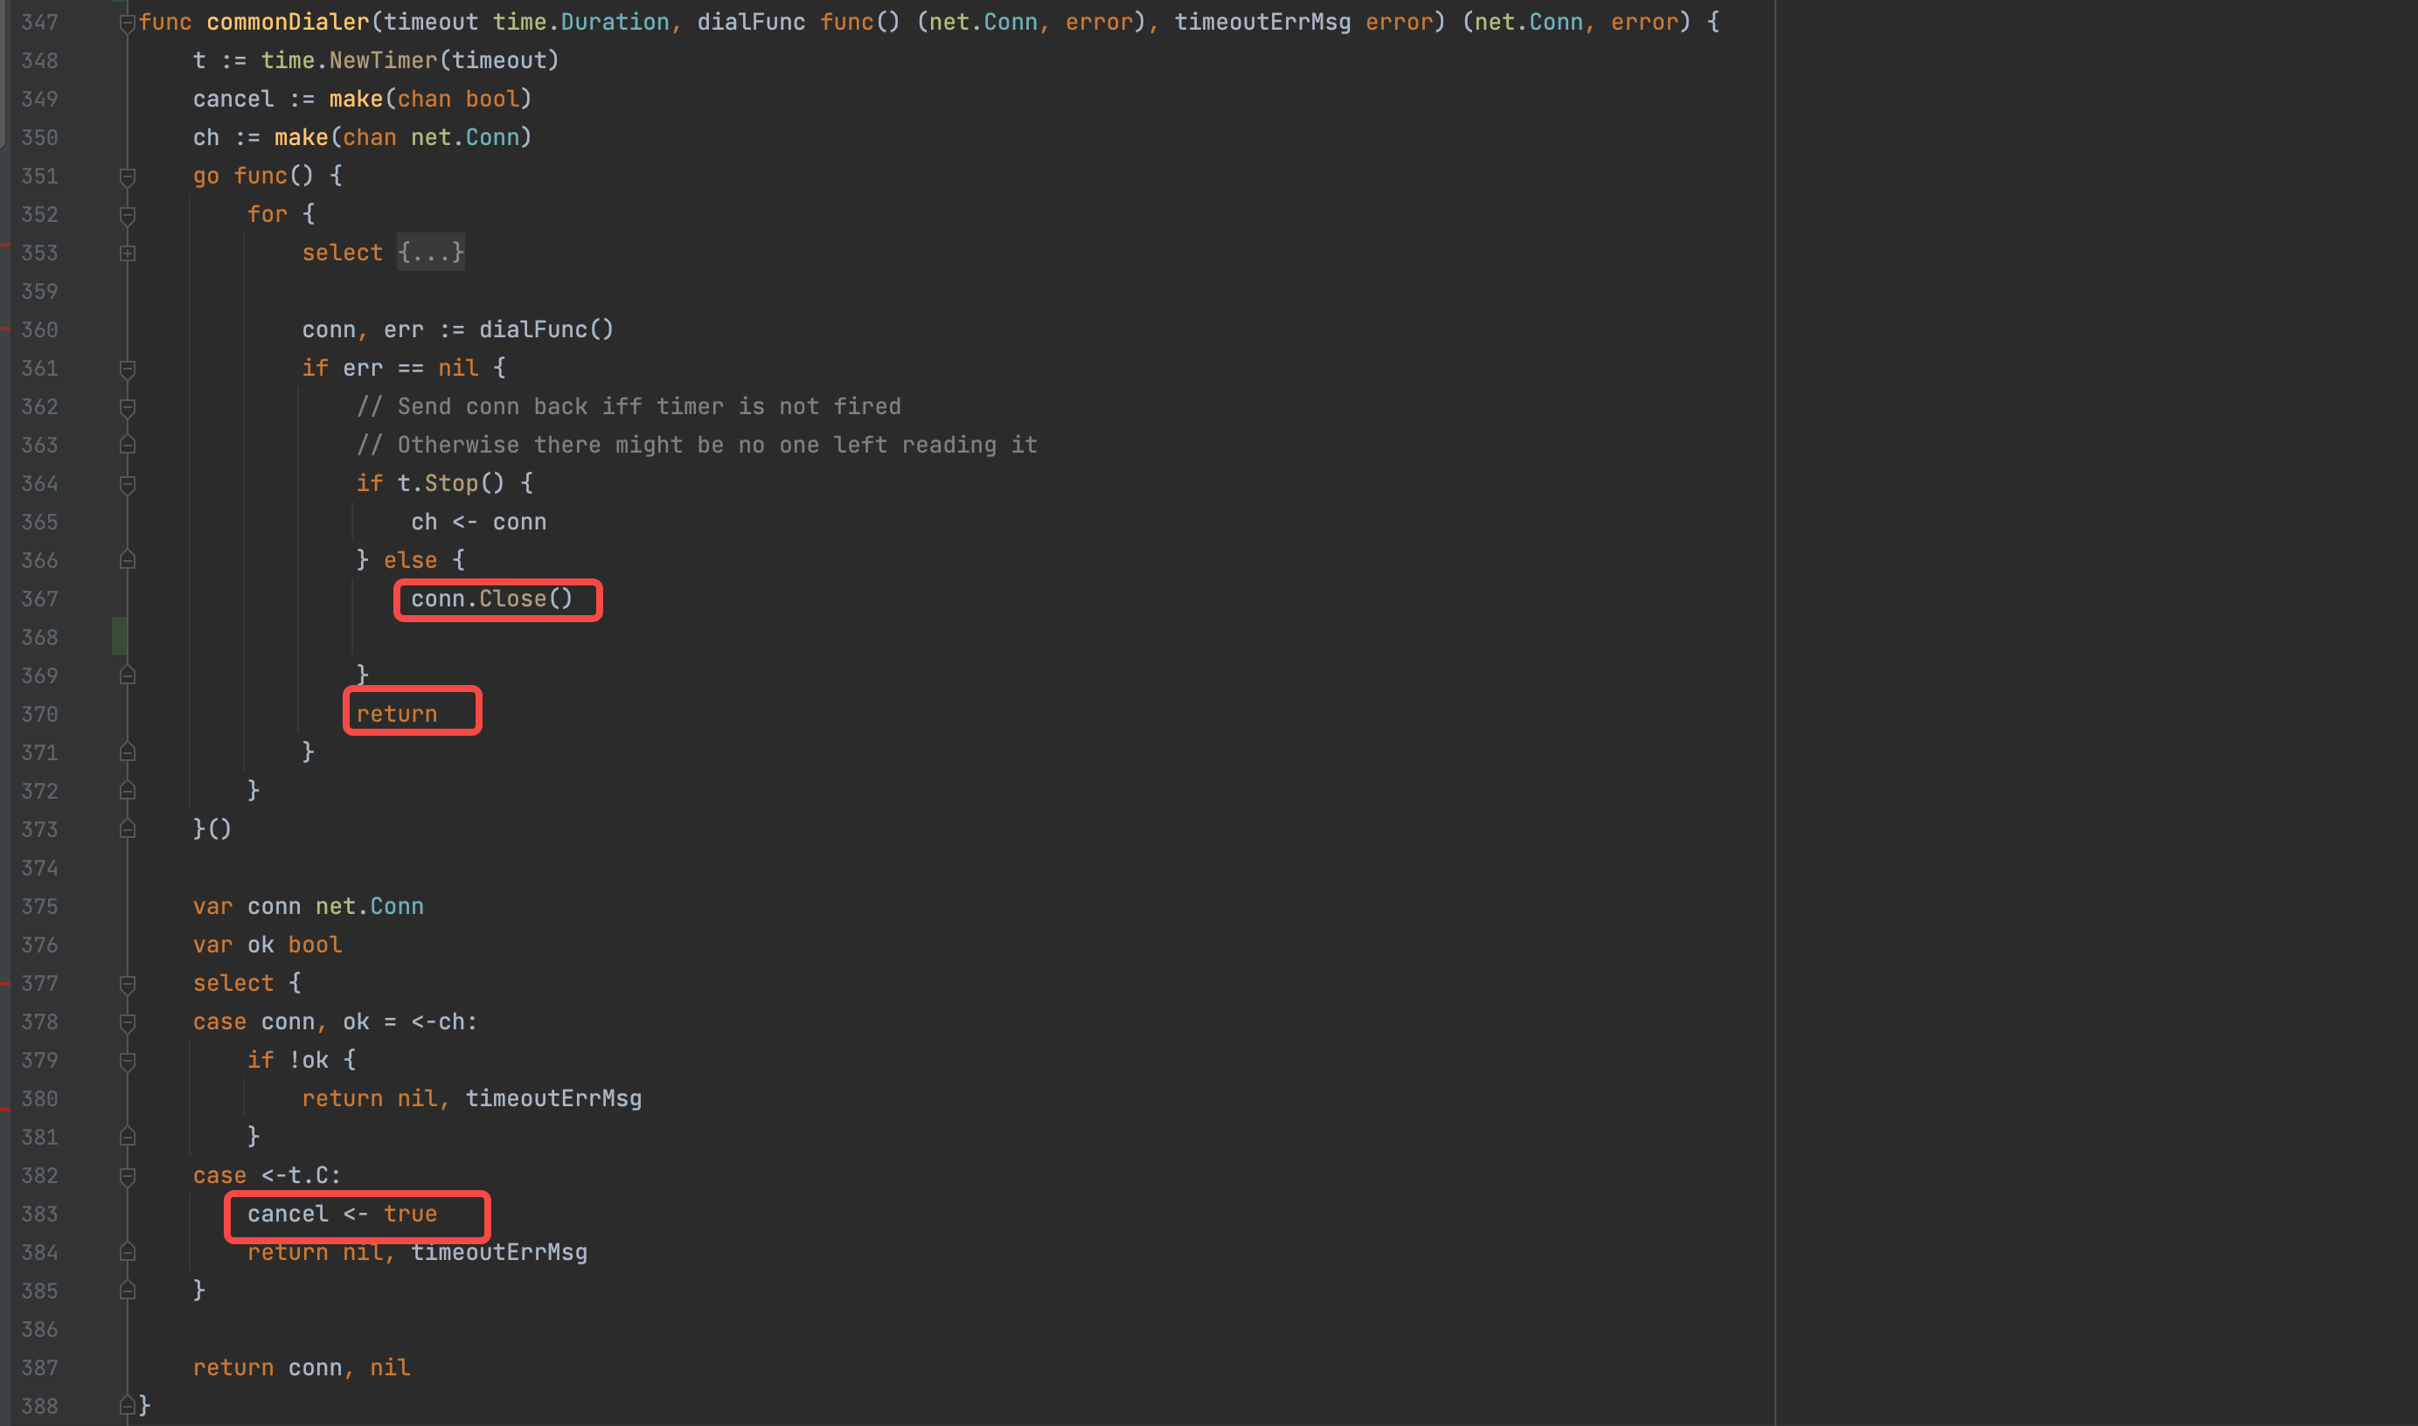The width and height of the screenshot is (2418, 1426).
Task: Click the red change marker beside line 377
Action: pyautogui.click(x=3, y=983)
